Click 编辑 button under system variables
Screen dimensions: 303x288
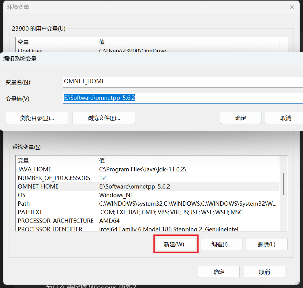point(221,244)
